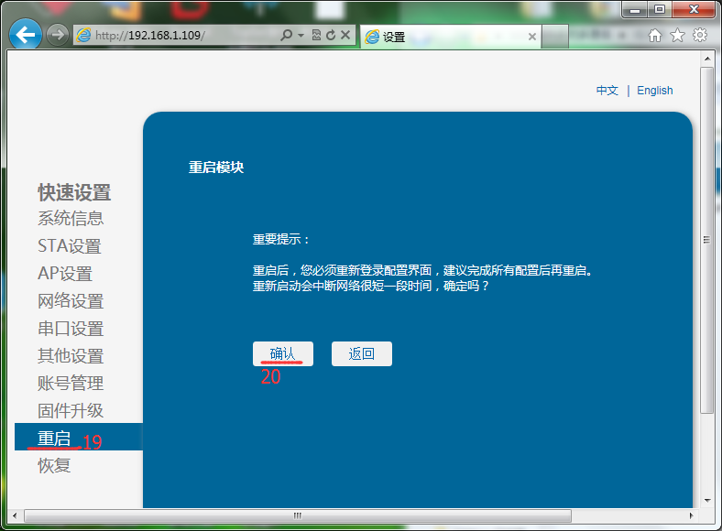Click the vertical scrollbar down arrow

click(x=706, y=500)
